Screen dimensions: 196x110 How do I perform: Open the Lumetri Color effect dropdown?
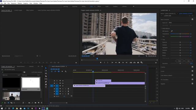click(x=177, y=16)
